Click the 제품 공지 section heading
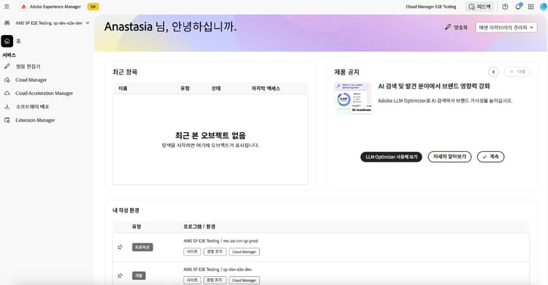The image size is (548, 285). point(346,72)
